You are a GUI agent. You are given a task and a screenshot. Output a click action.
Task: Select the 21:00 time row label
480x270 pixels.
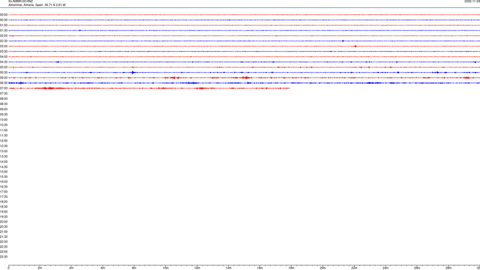[3, 231]
